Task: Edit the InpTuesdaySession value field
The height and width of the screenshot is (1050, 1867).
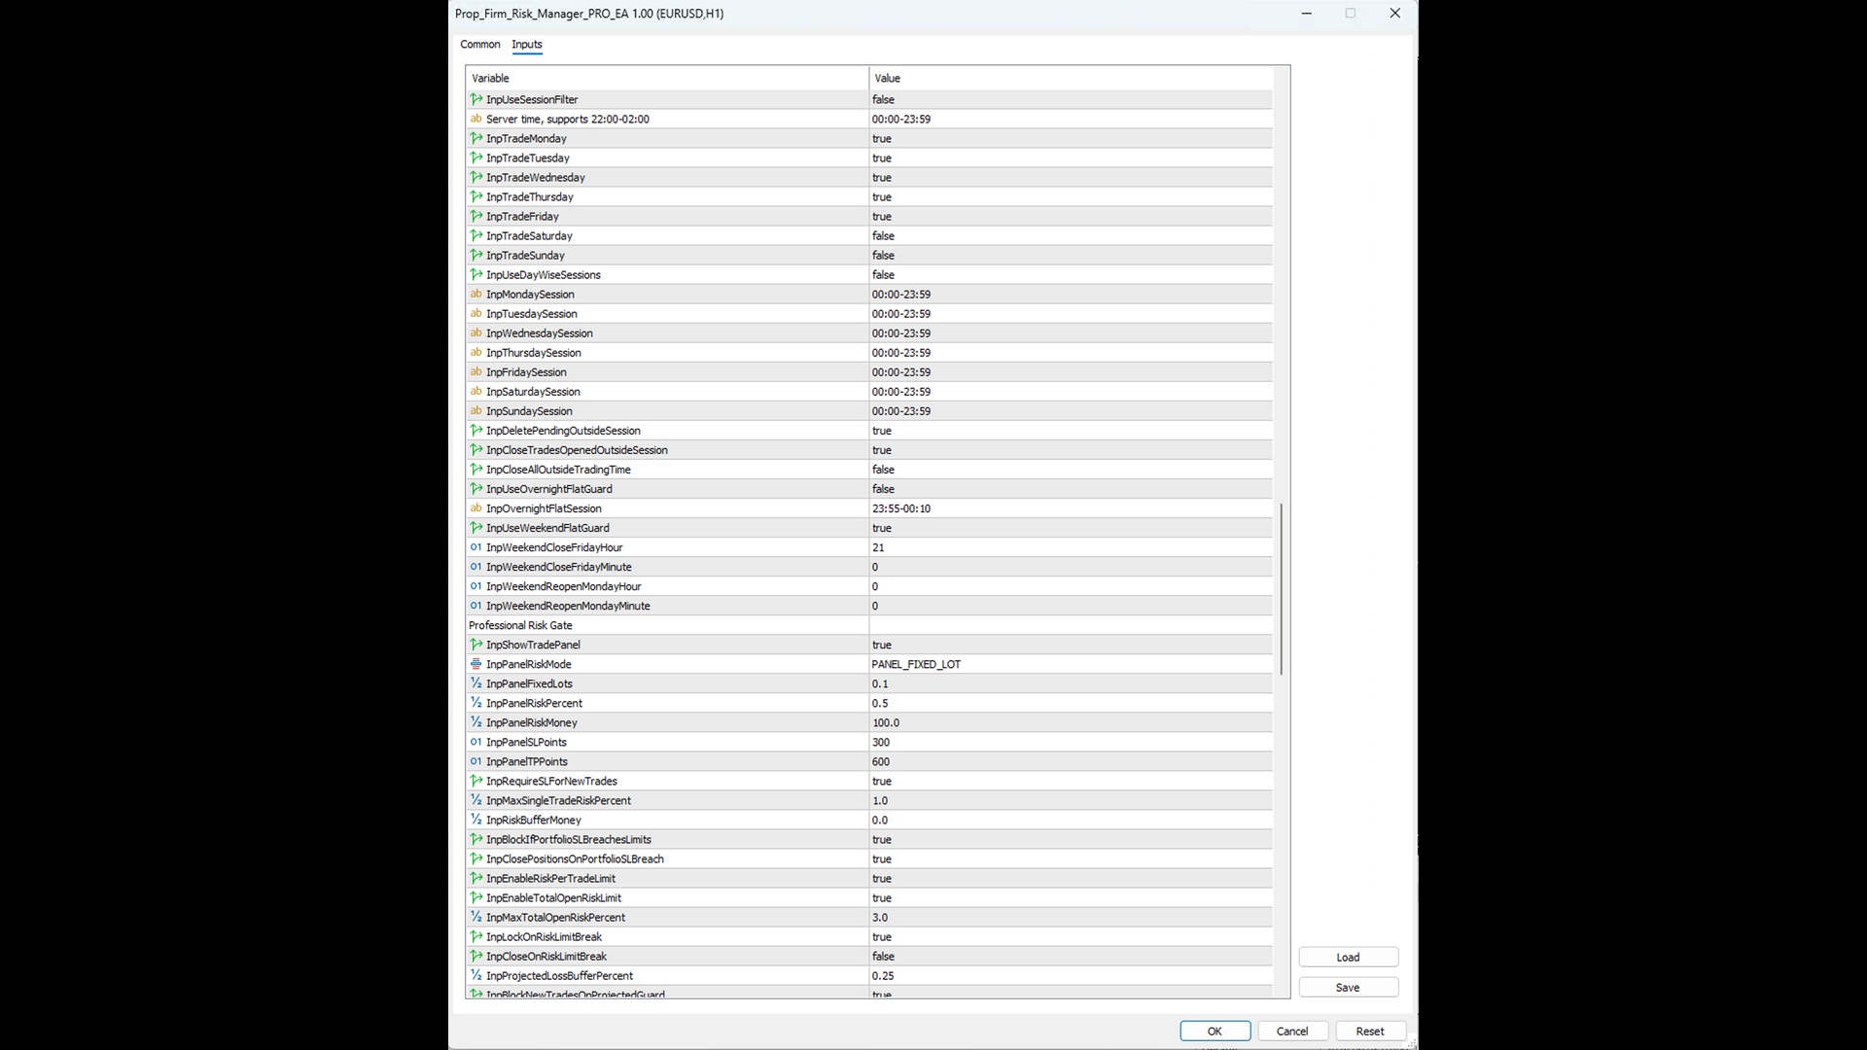Action: [1071, 313]
